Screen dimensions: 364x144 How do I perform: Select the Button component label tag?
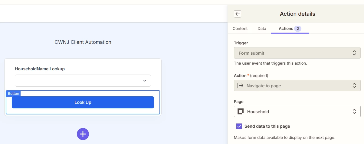click(13, 94)
